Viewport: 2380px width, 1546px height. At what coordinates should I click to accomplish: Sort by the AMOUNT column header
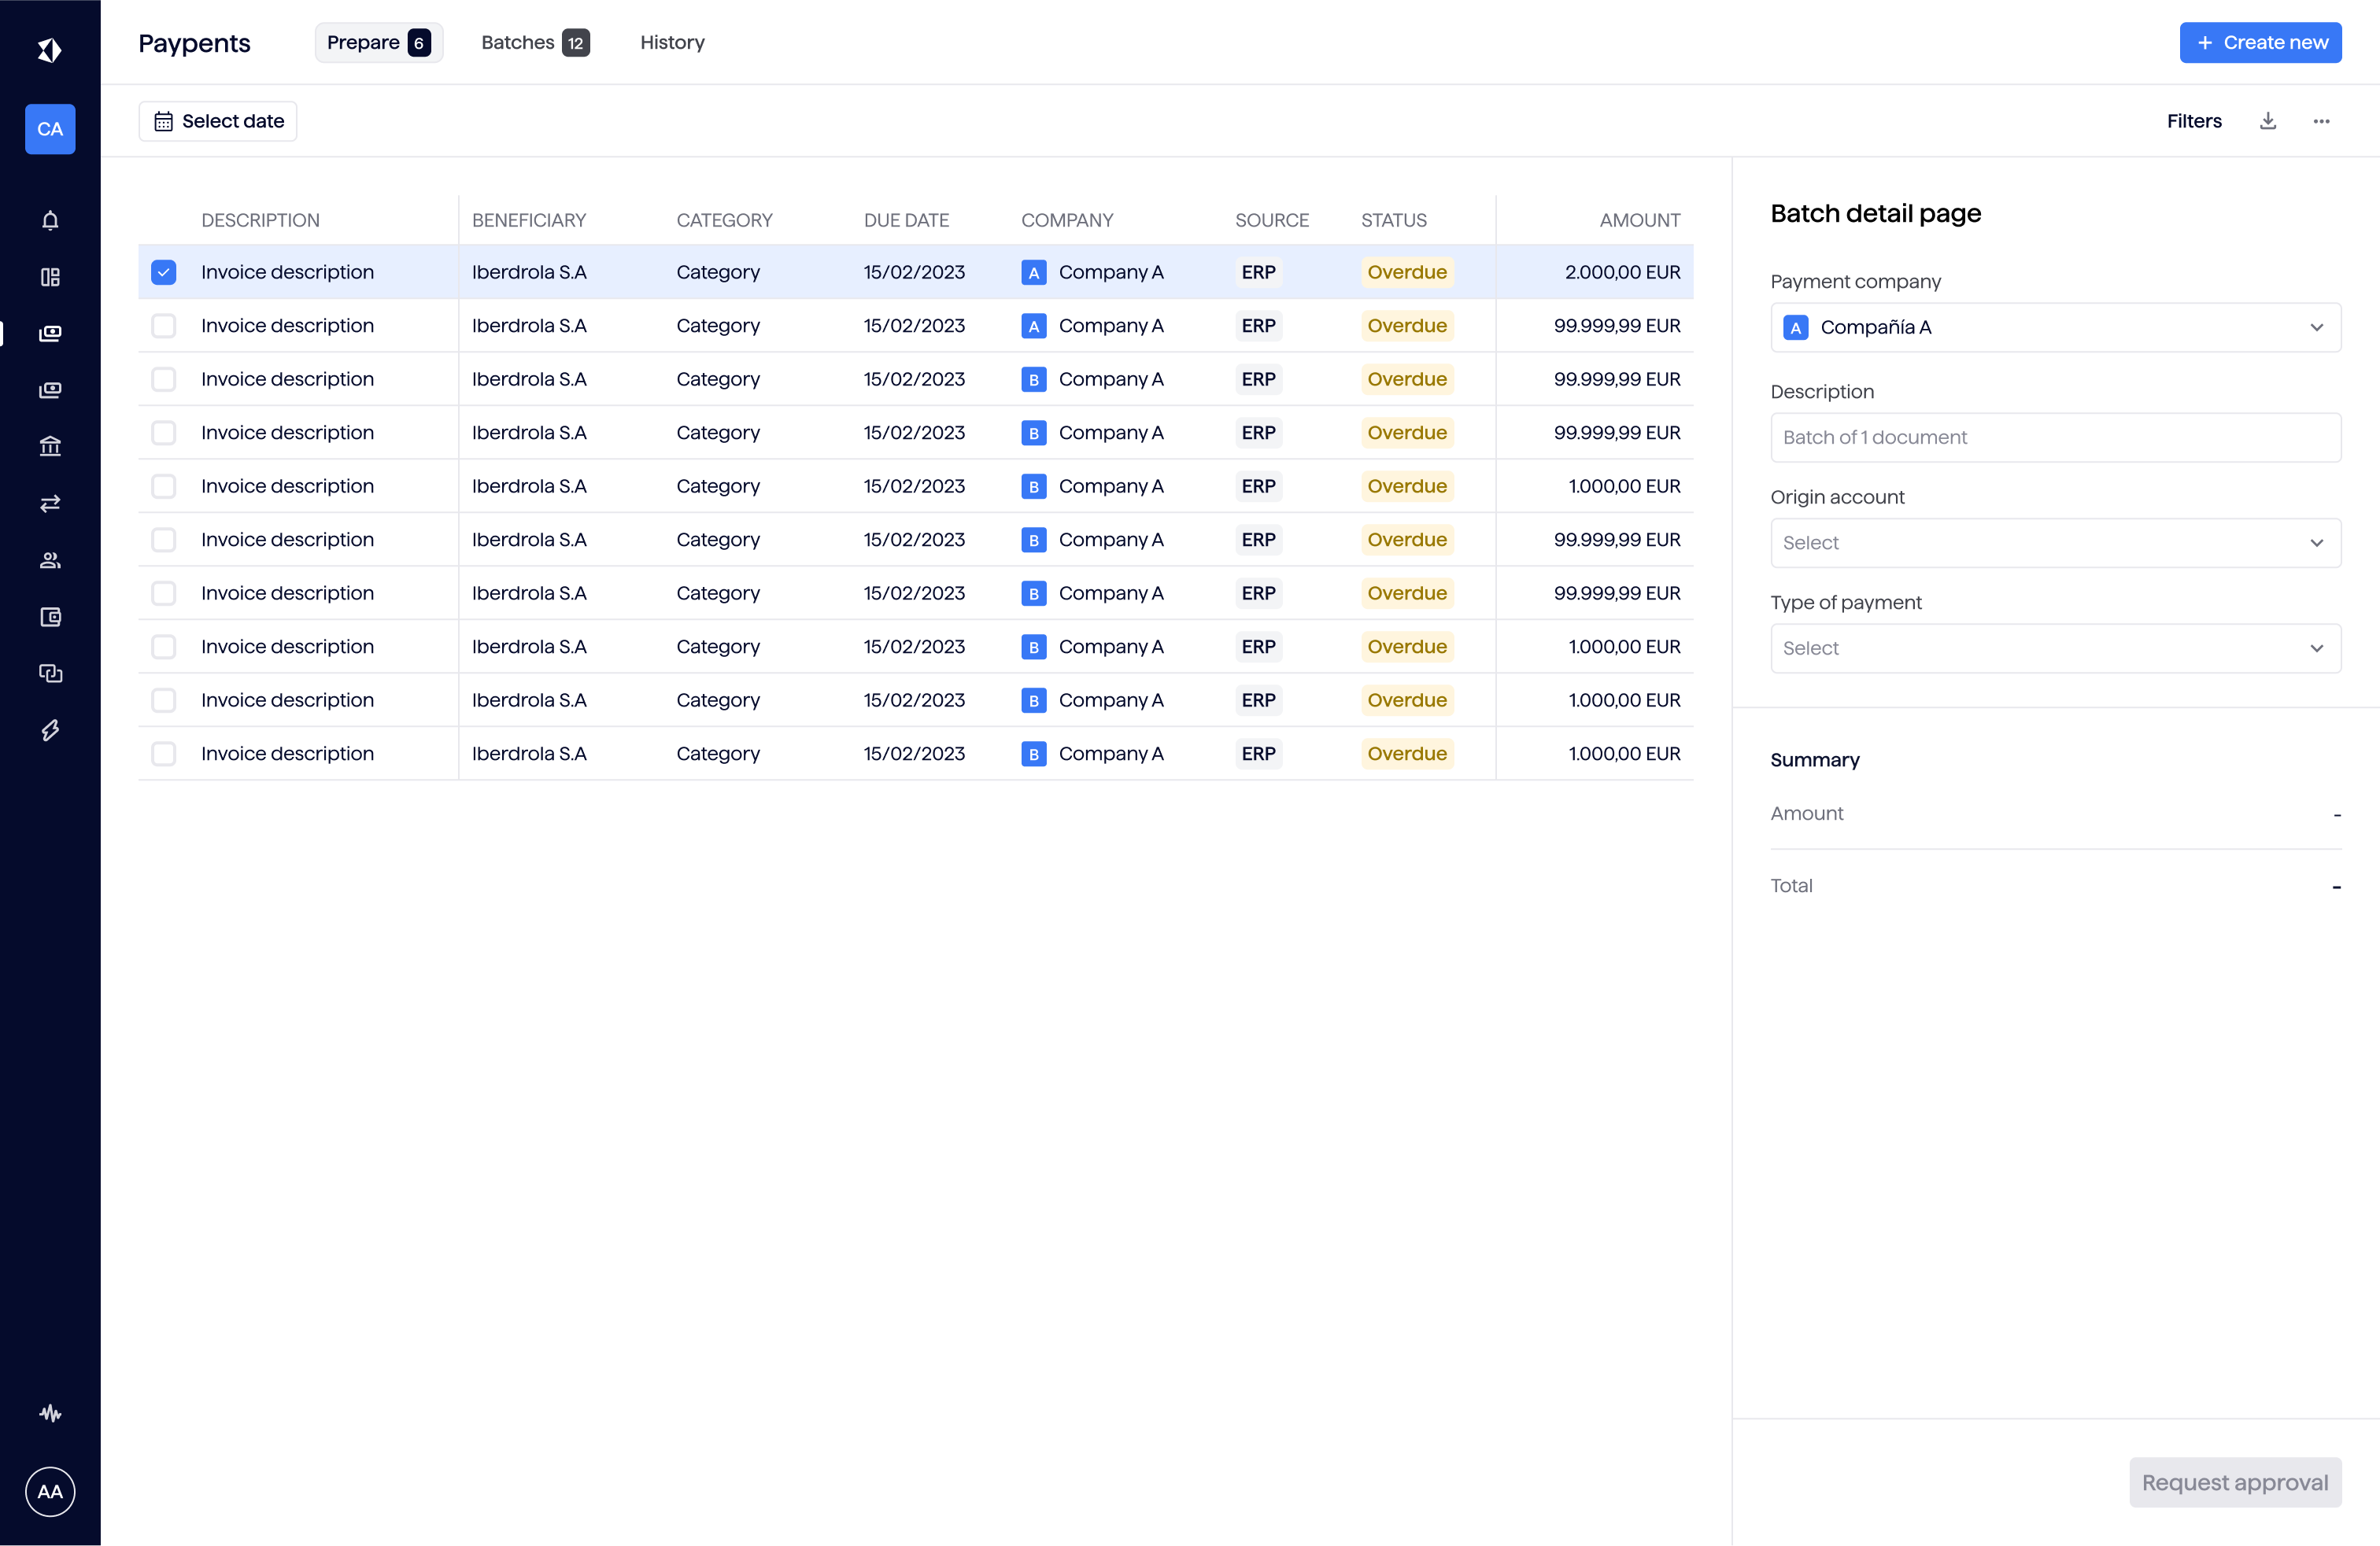[x=1639, y=220]
